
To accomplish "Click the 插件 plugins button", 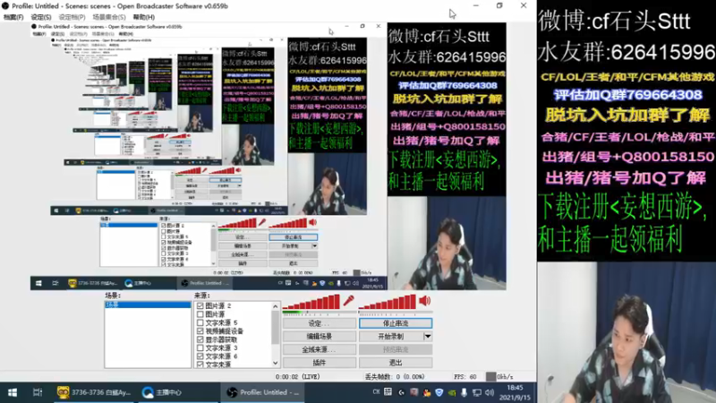I will point(320,363).
